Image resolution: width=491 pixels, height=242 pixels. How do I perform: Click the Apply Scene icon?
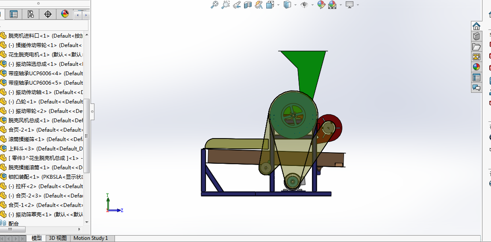(332, 5)
